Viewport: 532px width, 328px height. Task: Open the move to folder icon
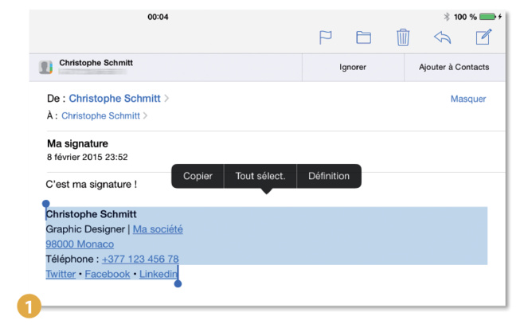(364, 37)
